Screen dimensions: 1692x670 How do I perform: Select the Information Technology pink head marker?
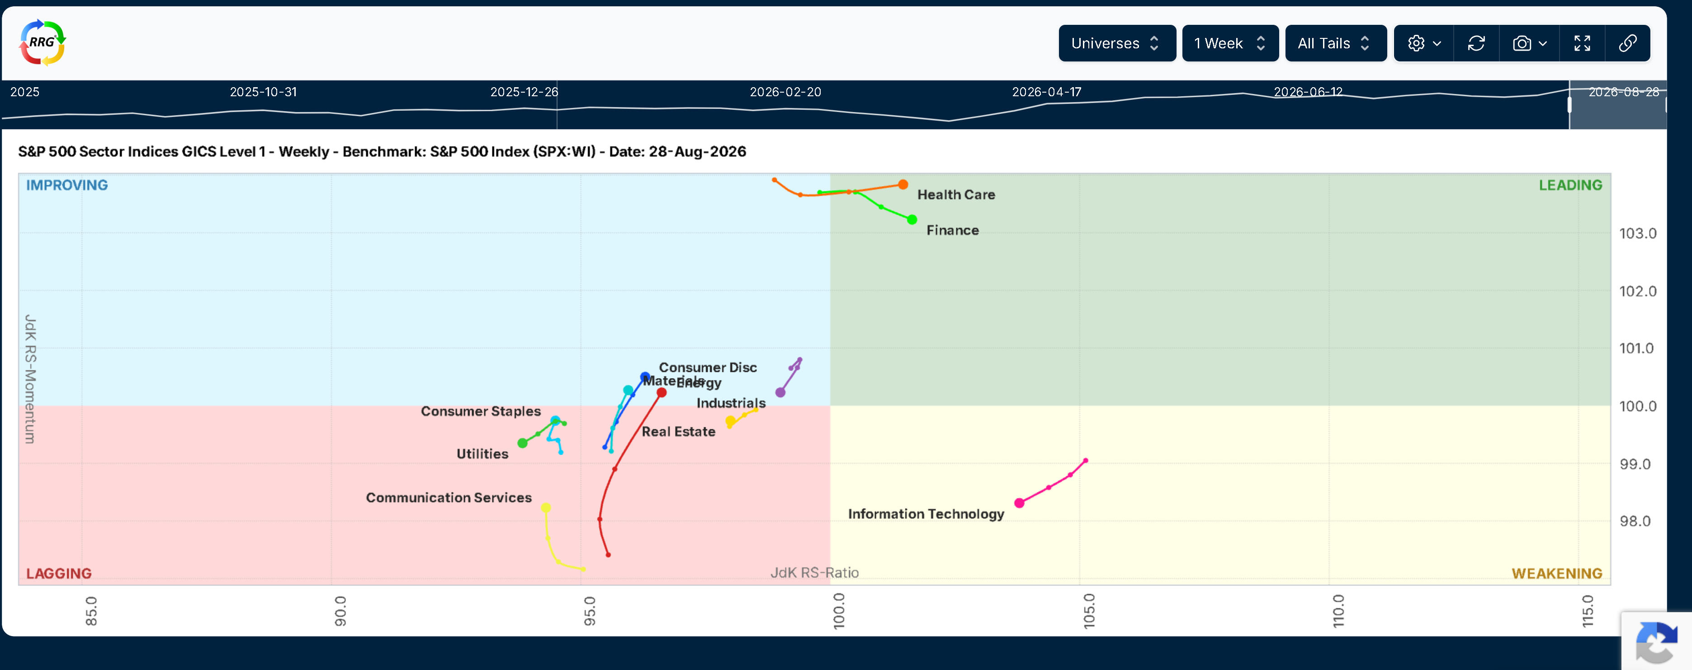click(x=1019, y=503)
